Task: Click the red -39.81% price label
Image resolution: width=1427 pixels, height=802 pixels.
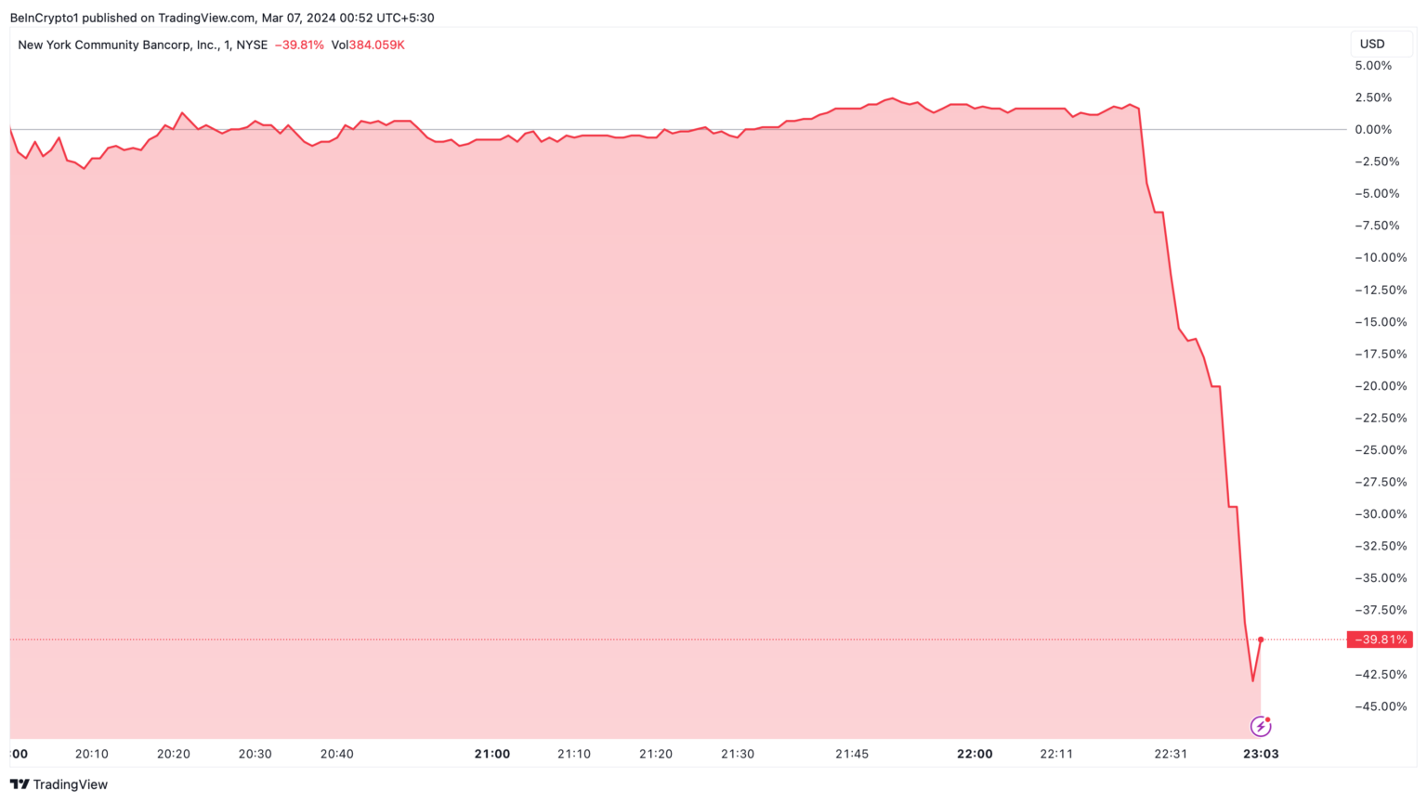Action: click(1380, 640)
